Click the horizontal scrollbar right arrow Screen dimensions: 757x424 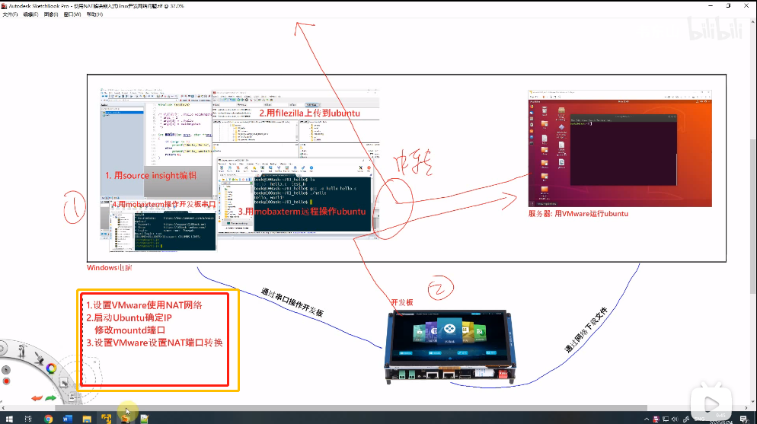click(746, 407)
